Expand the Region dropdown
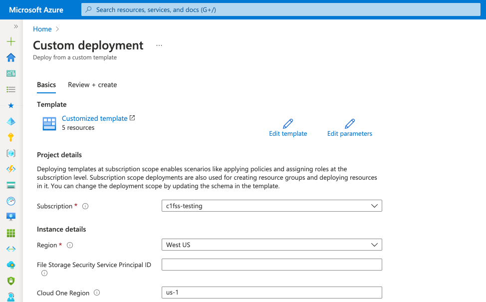Screen dimensions: 486x302 pyautogui.click(x=271, y=245)
